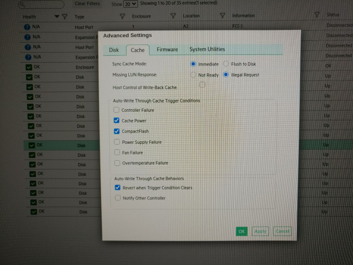Uncheck the CompactFlash checkbox

pos(117,131)
